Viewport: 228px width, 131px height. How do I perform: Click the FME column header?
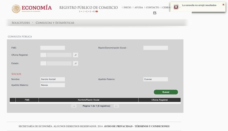27,100
